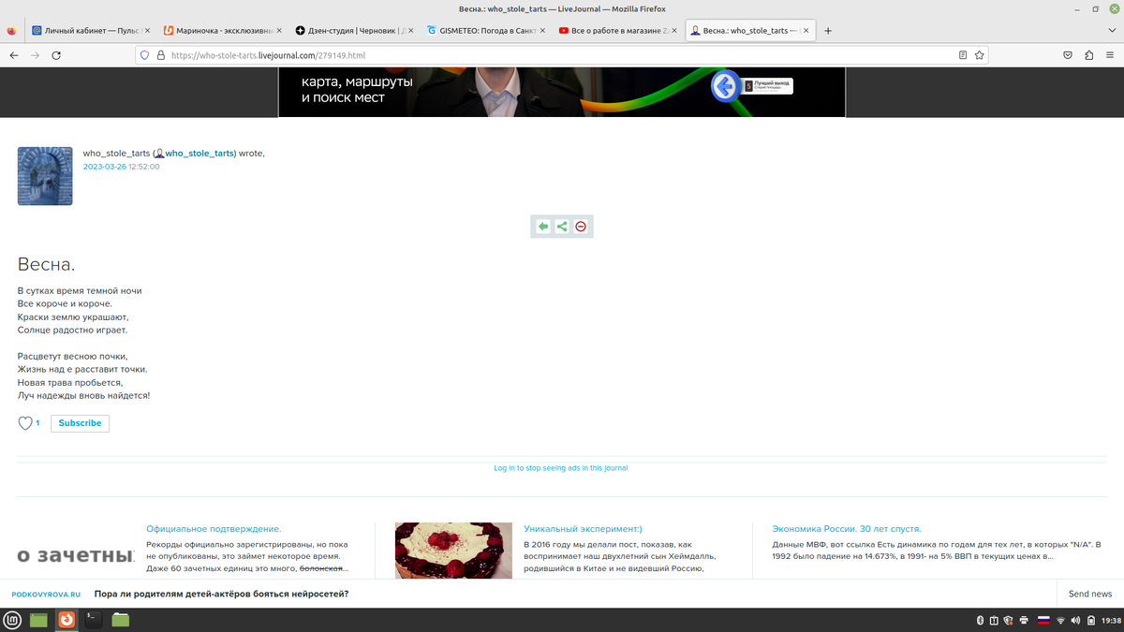The height and width of the screenshot is (632, 1124).
Task: Like the post with the heart icon
Action: 25,423
